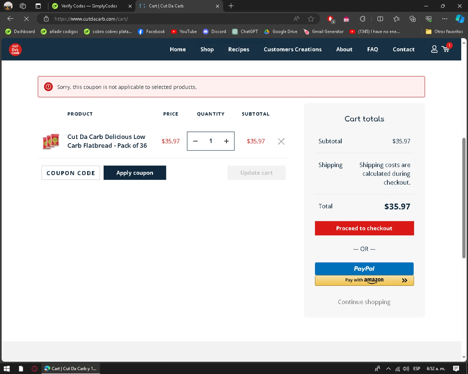
Task: Click the page vertical scrollbar
Action: tap(464, 198)
